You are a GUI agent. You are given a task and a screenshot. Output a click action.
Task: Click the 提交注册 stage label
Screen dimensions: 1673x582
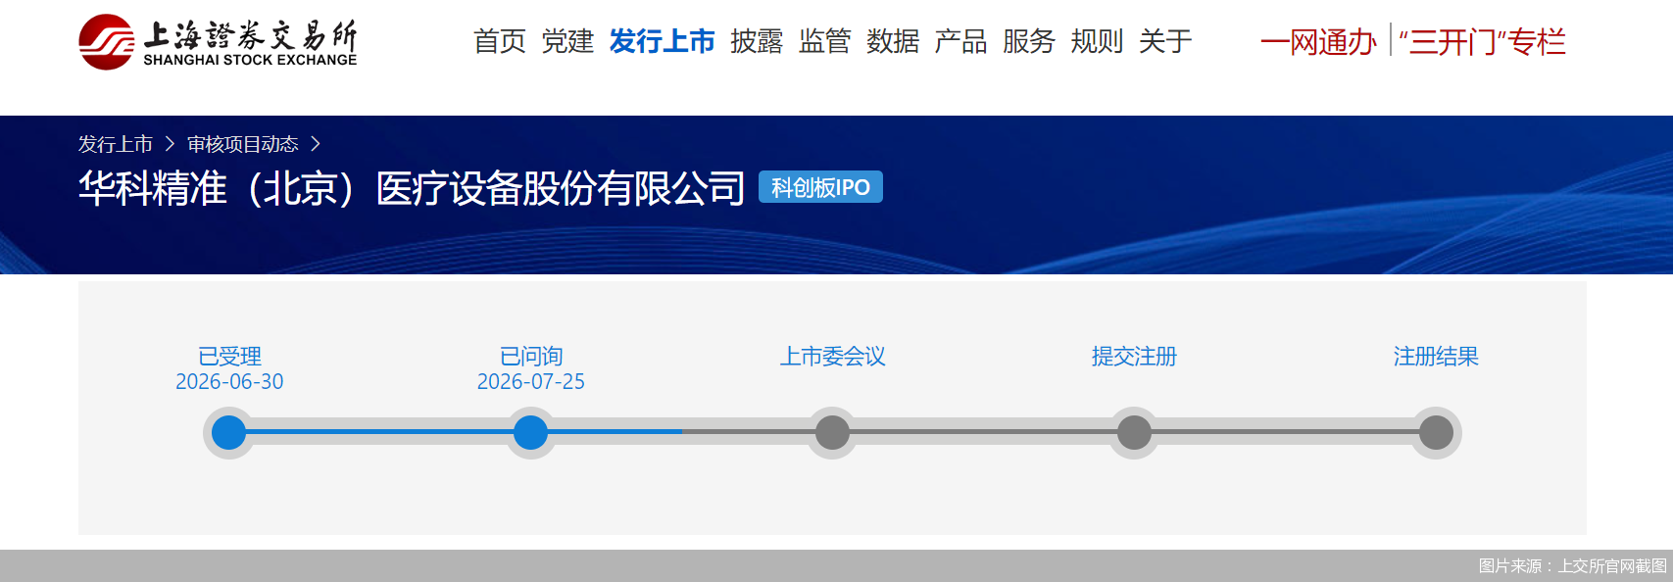point(1135,356)
